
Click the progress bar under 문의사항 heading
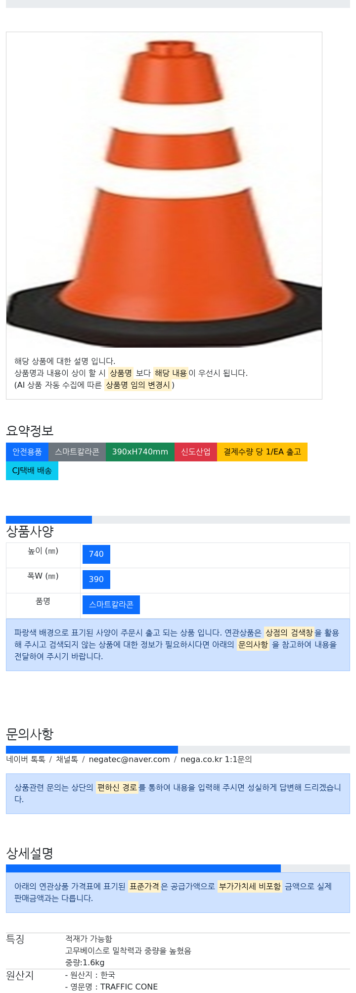[x=178, y=750]
